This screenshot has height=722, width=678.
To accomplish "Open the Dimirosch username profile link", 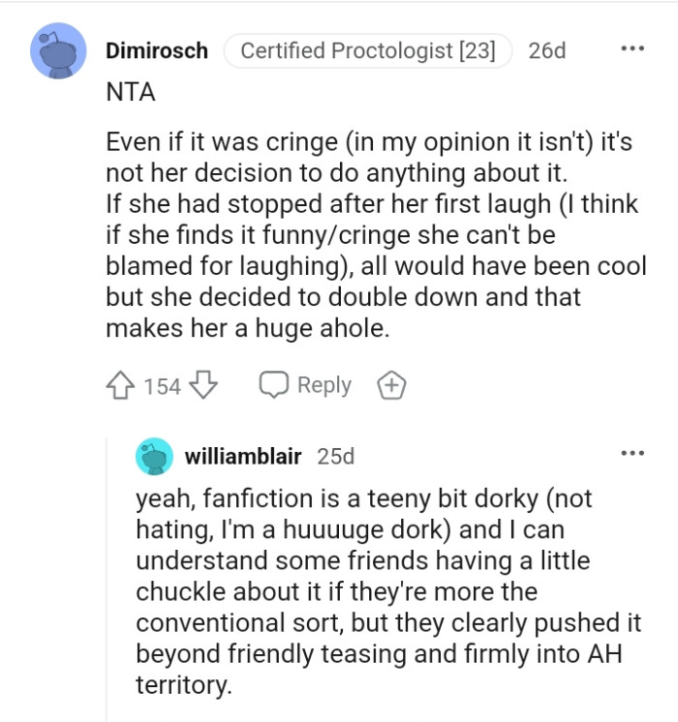I will click(156, 51).
